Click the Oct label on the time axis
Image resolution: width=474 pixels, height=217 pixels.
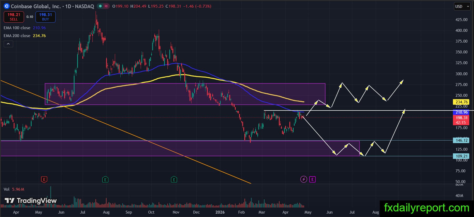coord(151,212)
